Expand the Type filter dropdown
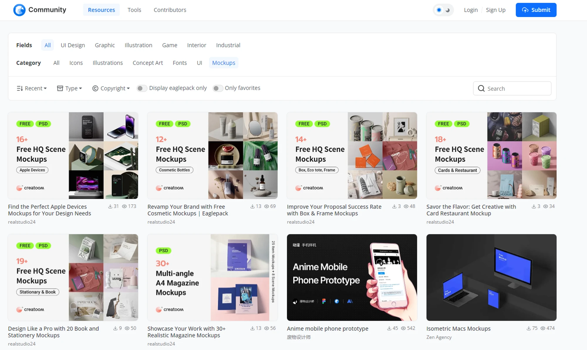Image resolution: width=587 pixels, height=350 pixels. (70, 88)
